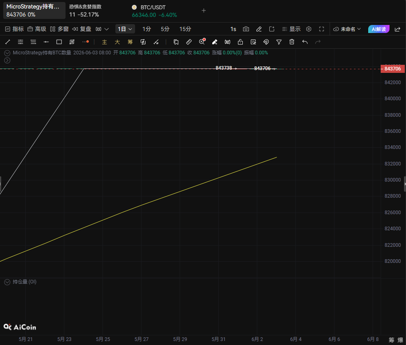Start 复盘 replay mode
The image size is (406, 345).
[x=82, y=29]
